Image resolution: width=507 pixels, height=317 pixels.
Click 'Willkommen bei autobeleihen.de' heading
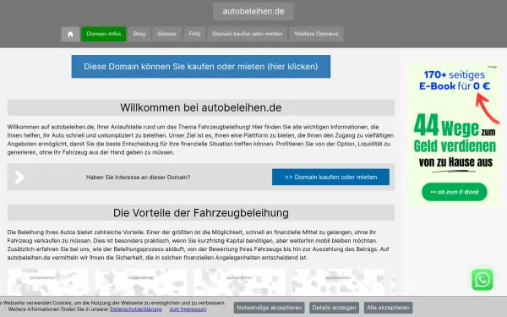(201, 107)
